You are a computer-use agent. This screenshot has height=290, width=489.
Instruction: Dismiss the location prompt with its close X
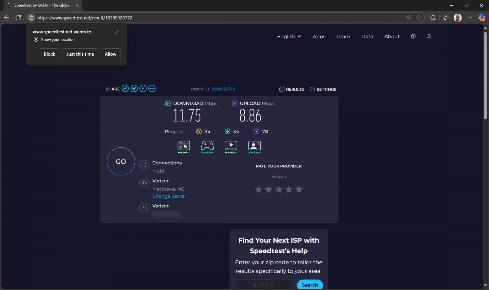point(116,32)
